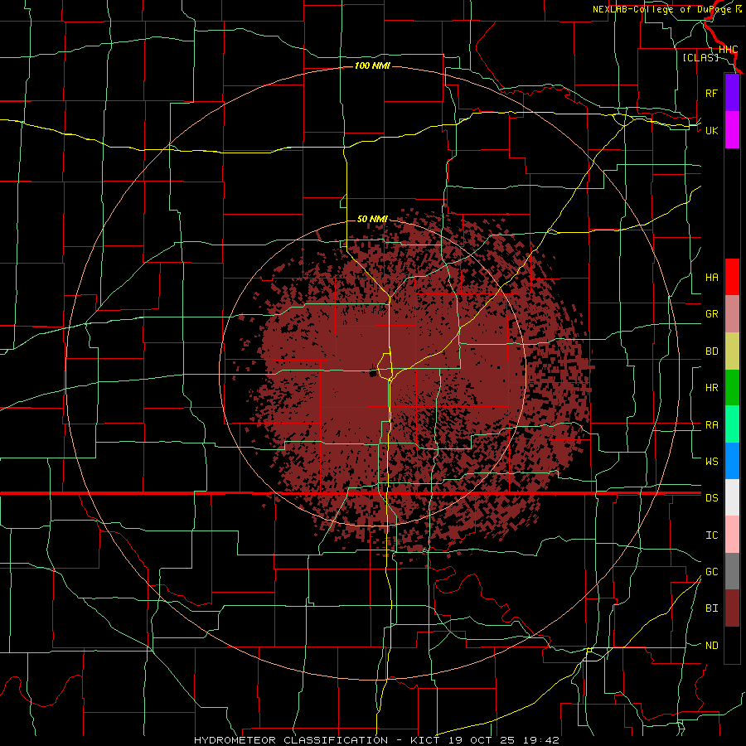Click the 'IC' legend label
Viewport: 746px width, 746px height.
(712, 535)
